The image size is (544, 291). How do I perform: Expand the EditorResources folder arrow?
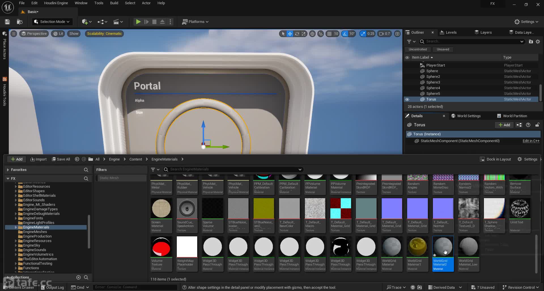click(16, 187)
